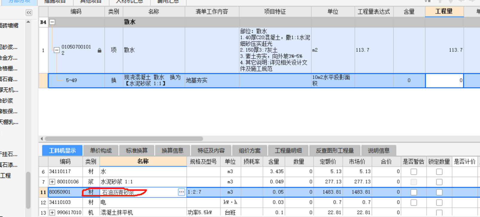The image size is (480, 217).
Task: Toggle 锁定数量 checkbox for 水泥砂浆 1:1 row
Action: click(x=439, y=182)
